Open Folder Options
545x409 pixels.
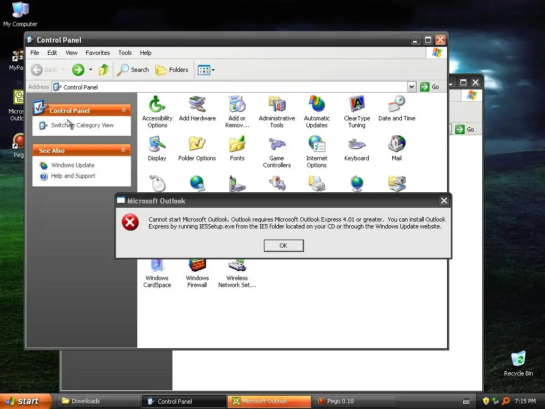pos(197,148)
